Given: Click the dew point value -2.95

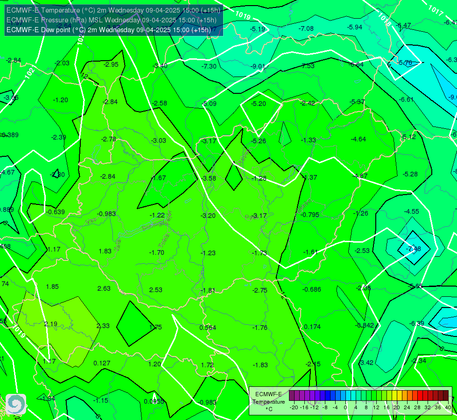Looking at the screenshot, I should [111, 65].
